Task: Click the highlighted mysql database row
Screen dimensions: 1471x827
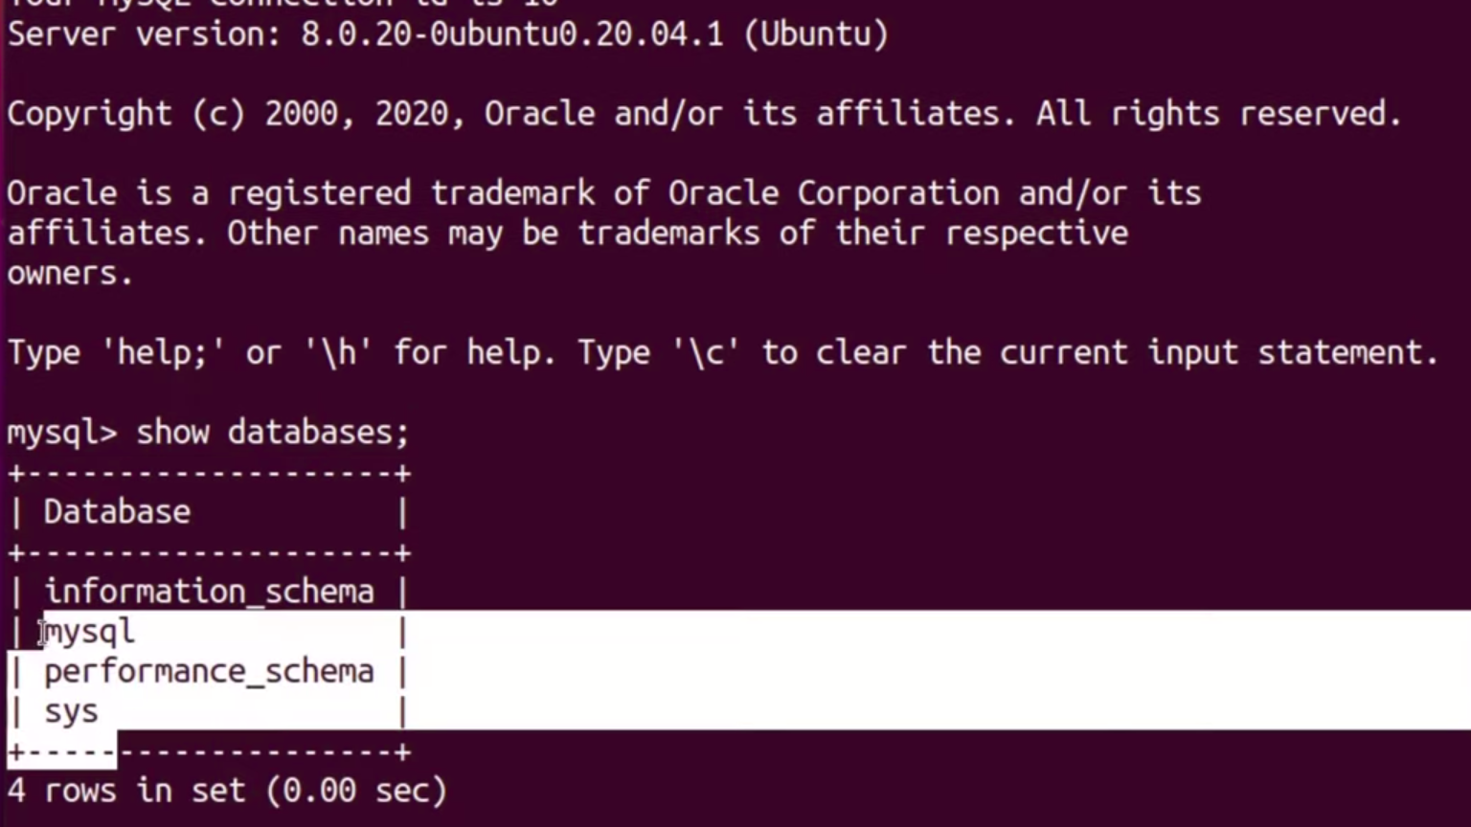Action: coord(90,632)
